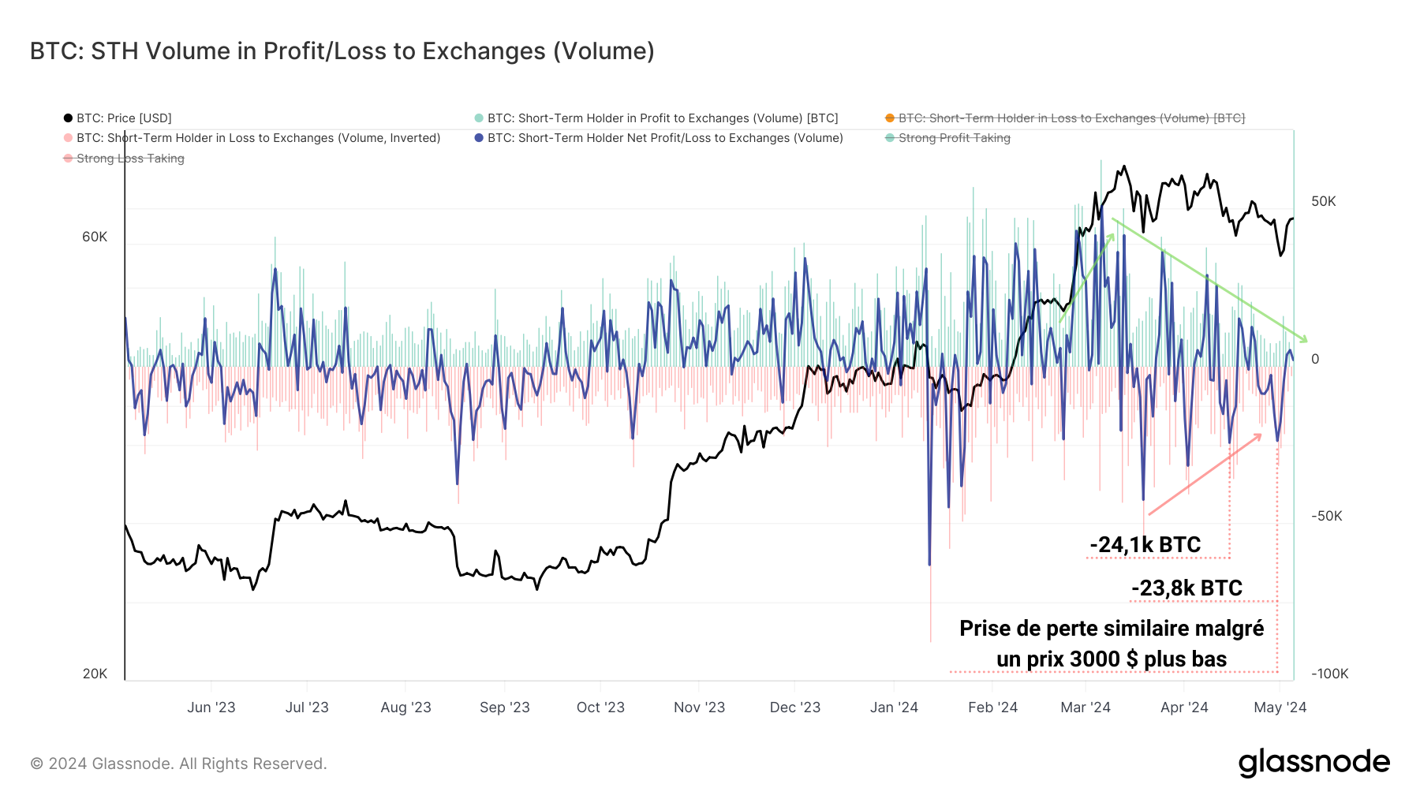Click the orange struck-through legend dot
Screen dimensions: 1420x799
[x=890, y=118]
